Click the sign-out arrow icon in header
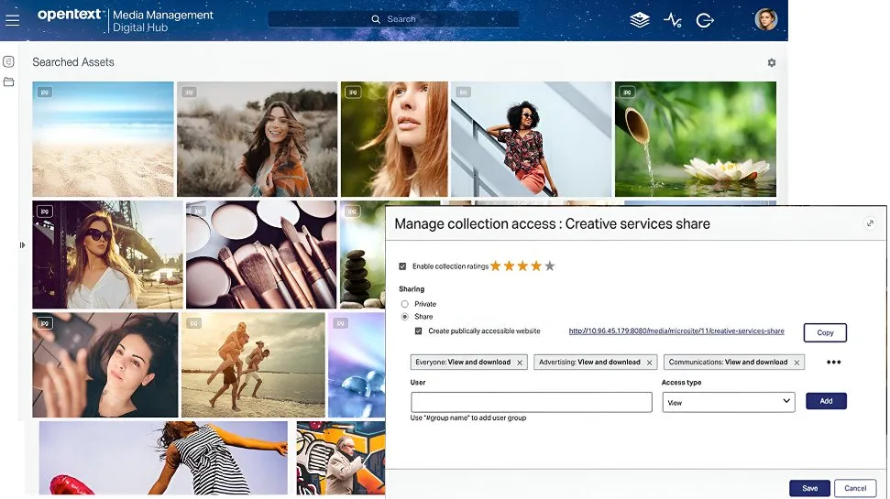This screenshot has width=890, height=499. tap(705, 20)
